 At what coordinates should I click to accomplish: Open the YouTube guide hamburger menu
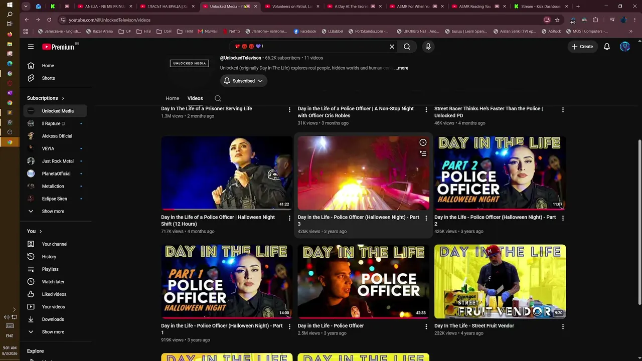coord(31,47)
